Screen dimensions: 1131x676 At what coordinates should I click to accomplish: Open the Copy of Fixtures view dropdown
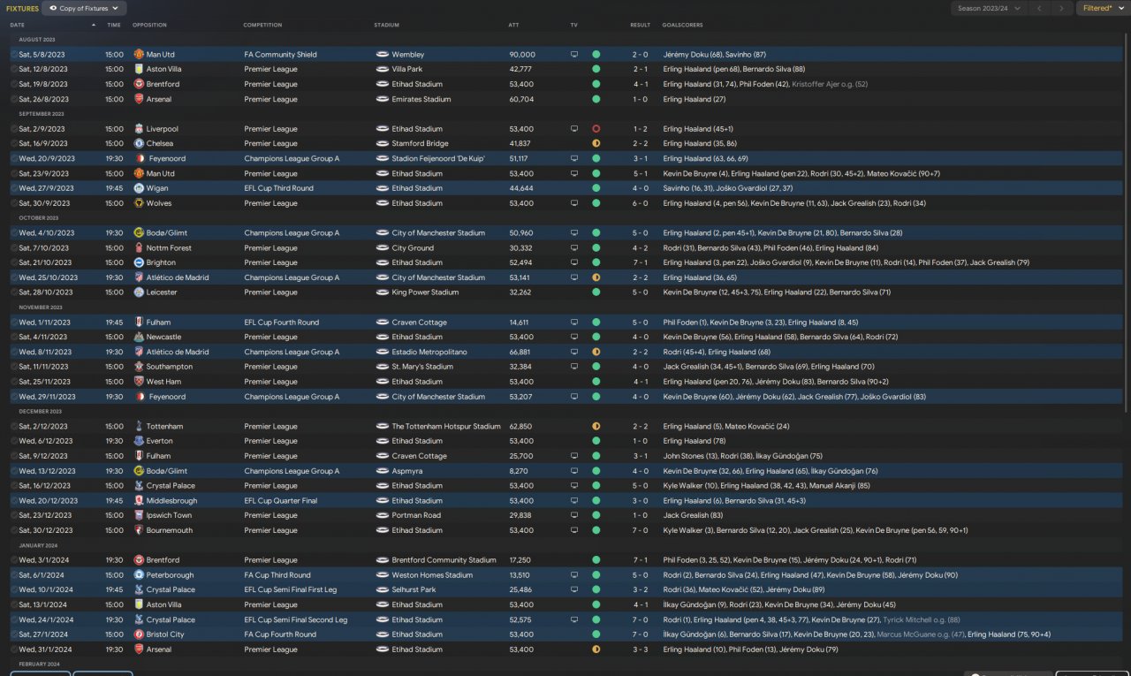click(84, 8)
